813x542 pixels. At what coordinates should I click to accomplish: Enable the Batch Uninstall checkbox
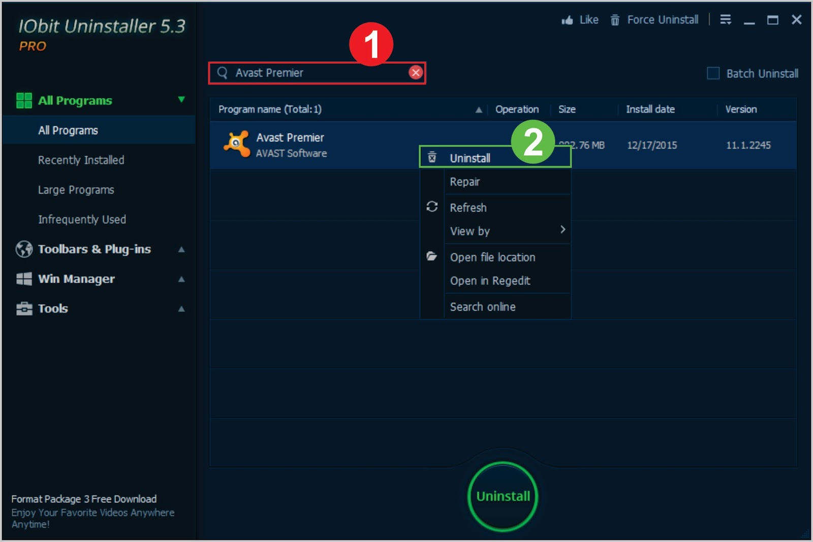click(713, 73)
